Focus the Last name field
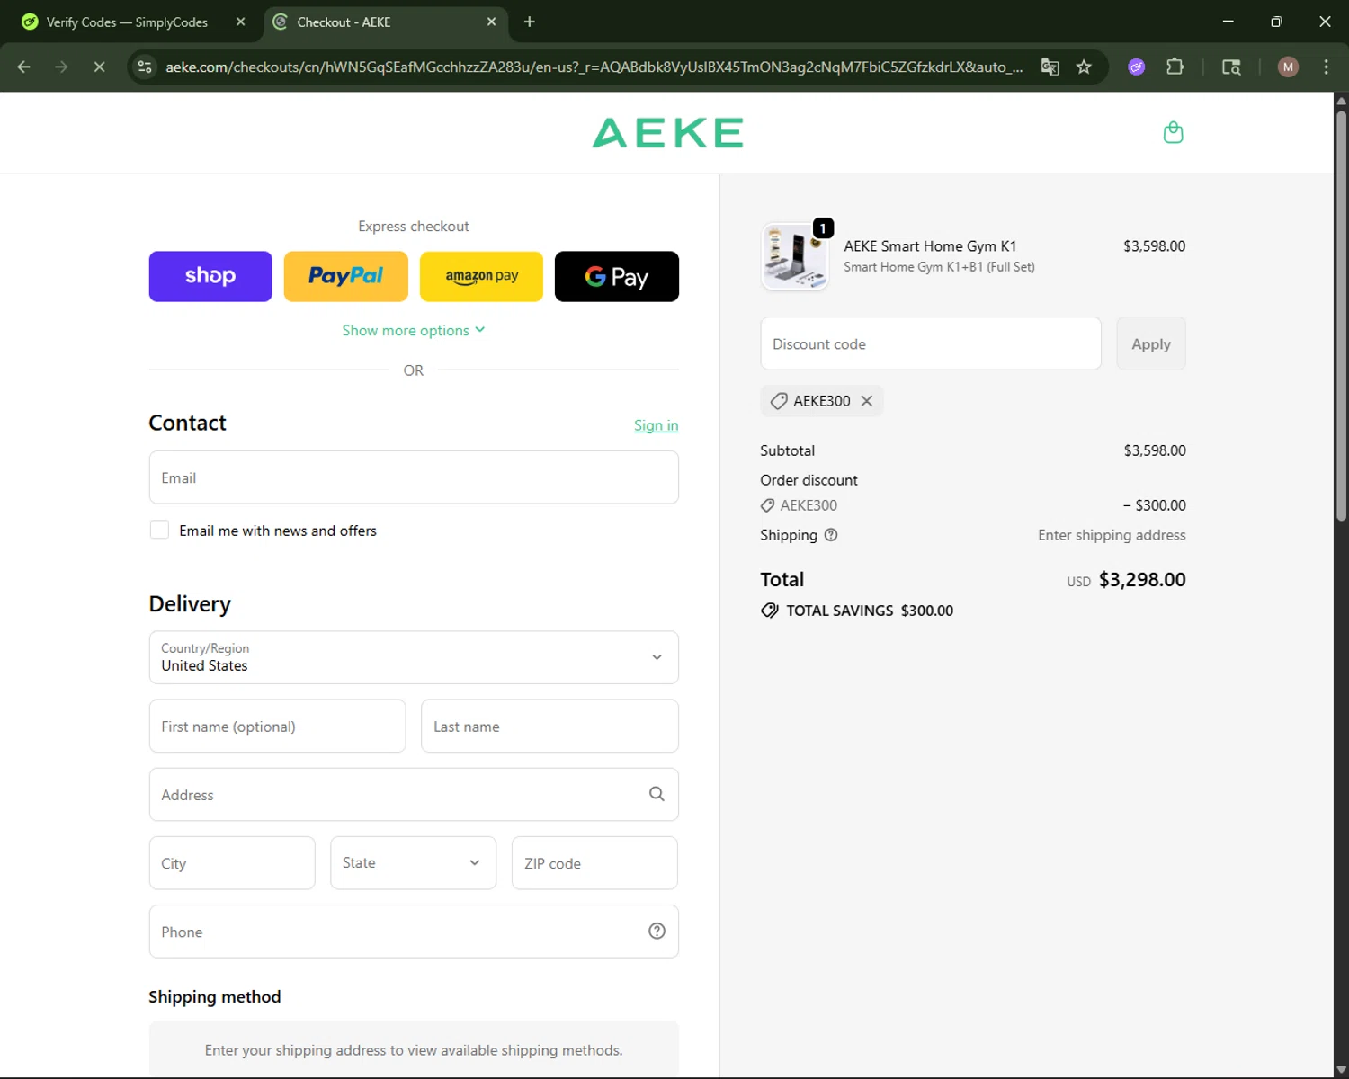The image size is (1349, 1079). 549,727
